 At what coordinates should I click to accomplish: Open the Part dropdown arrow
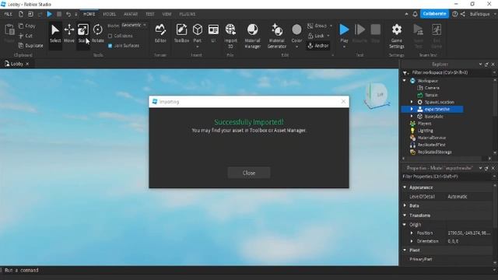click(x=197, y=47)
